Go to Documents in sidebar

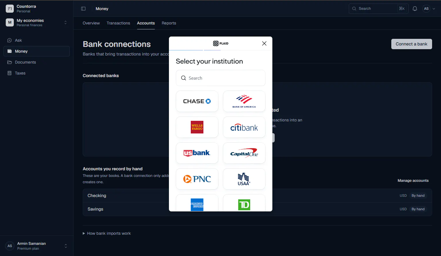(x=36, y=62)
